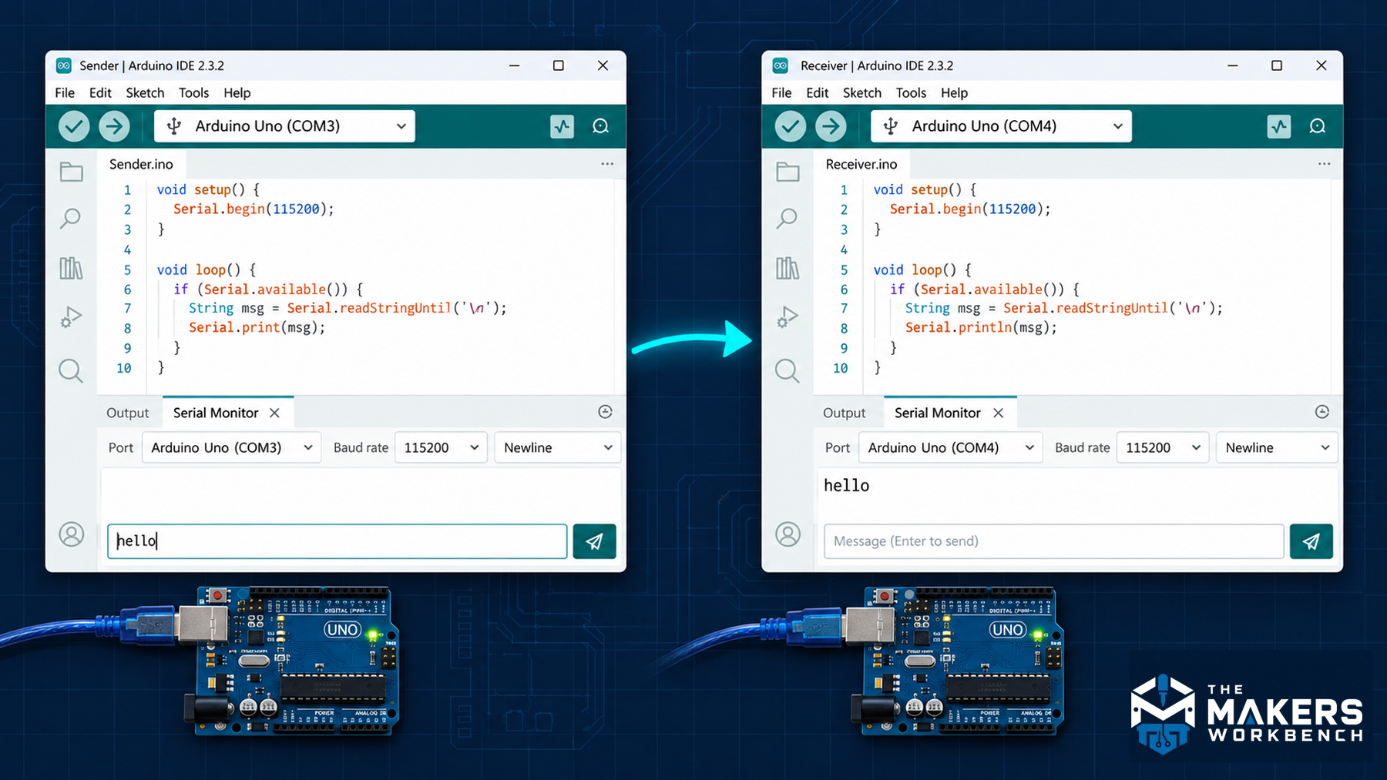Open Boards Manager icon in Receiver sidebar
The image size is (1387, 780).
point(787,218)
